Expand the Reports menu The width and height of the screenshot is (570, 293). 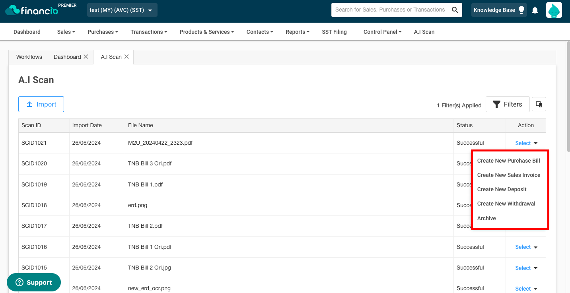(298, 32)
